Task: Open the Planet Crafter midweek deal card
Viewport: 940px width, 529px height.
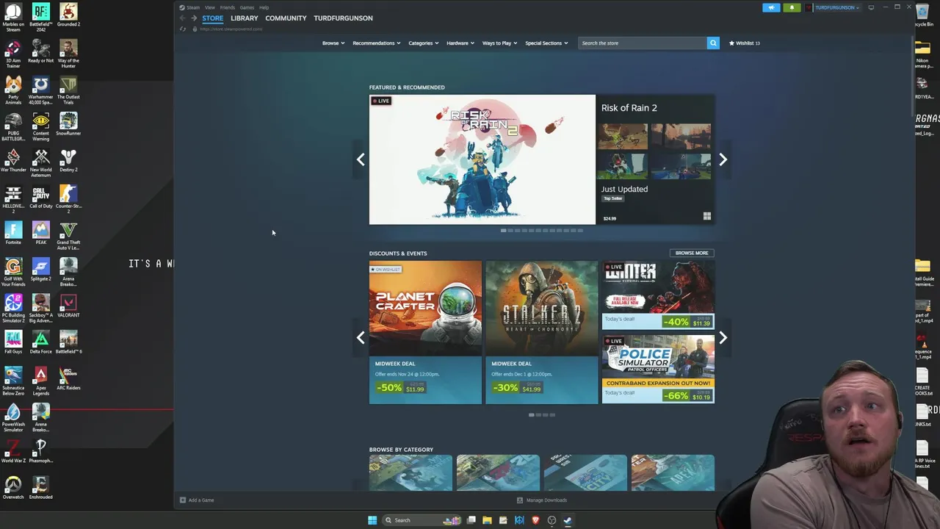Action: 425,332
